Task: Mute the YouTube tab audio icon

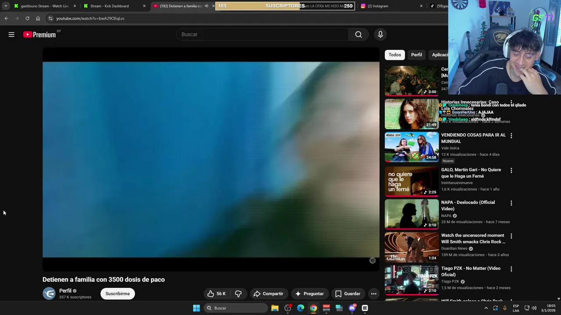Action: point(206,6)
